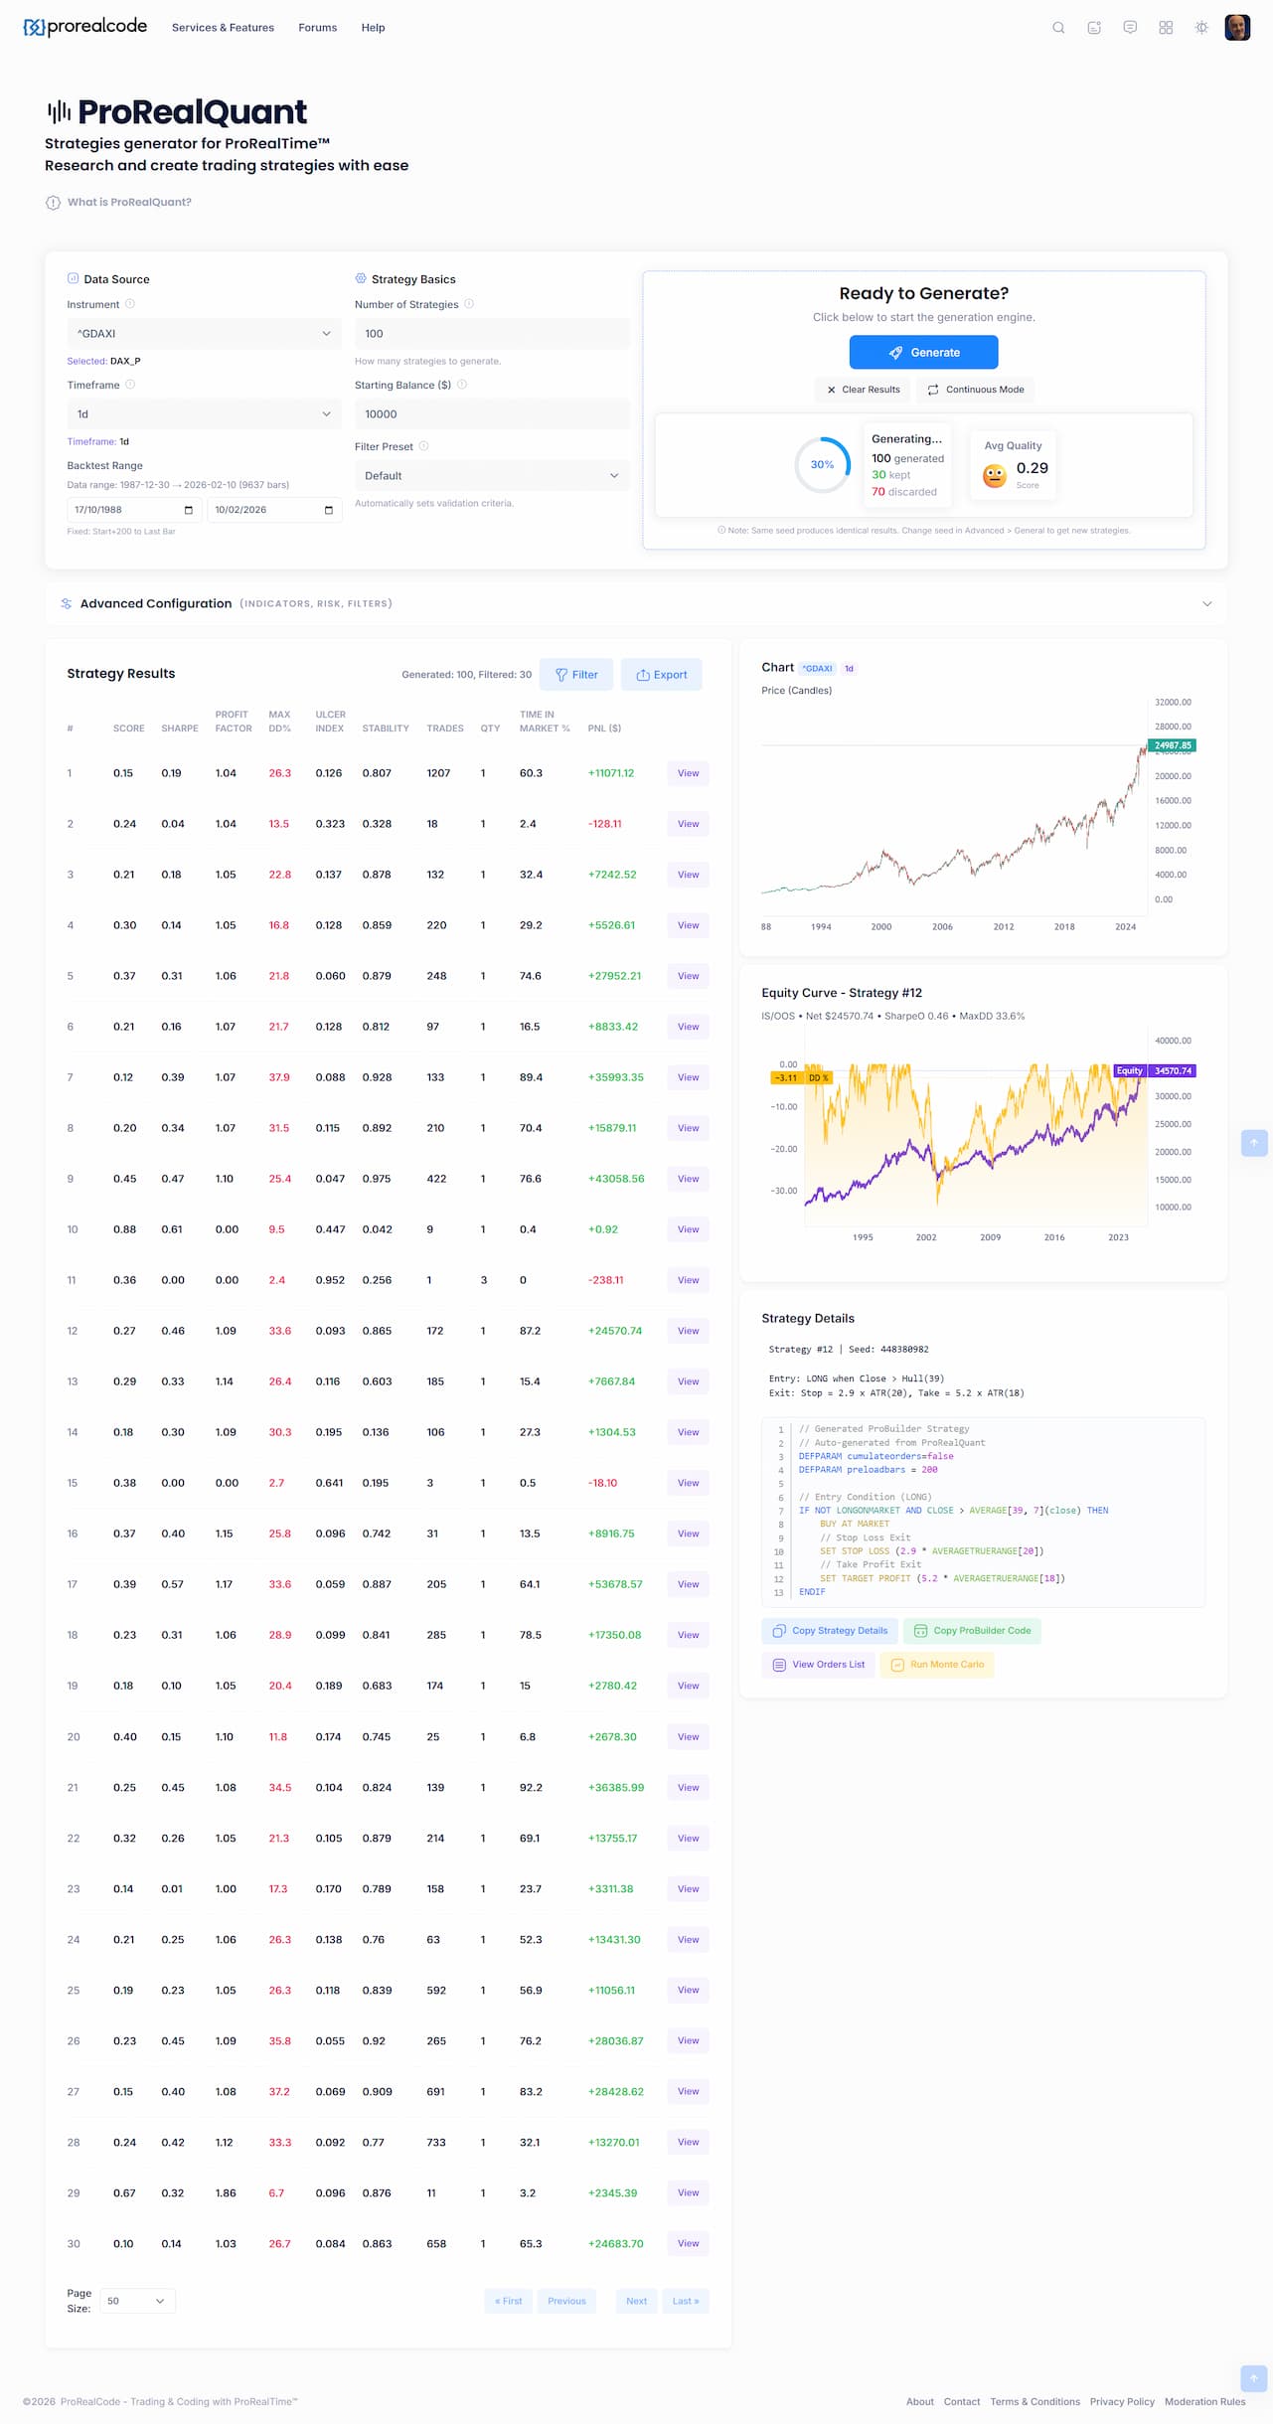The height and width of the screenshot is (2424, 1273).
Task: Go to Previous results page
Action: (566, 2301)
